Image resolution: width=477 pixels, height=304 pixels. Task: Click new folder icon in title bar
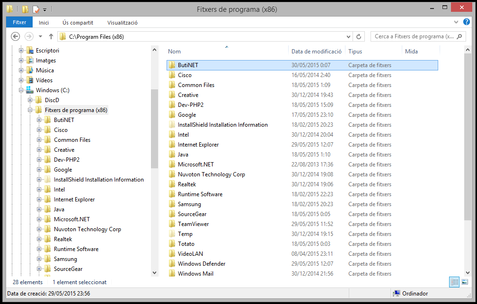coord(25,9)
